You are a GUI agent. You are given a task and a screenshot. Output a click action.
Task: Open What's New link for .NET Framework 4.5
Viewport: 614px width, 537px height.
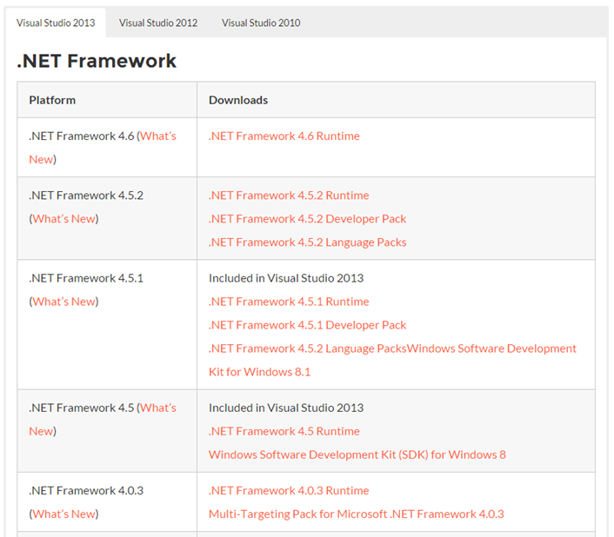tap(158, 408)
